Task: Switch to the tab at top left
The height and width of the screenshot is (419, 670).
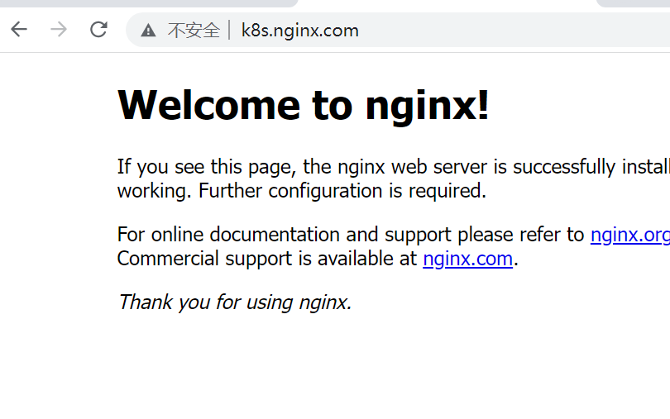Action: click(149, 3)
